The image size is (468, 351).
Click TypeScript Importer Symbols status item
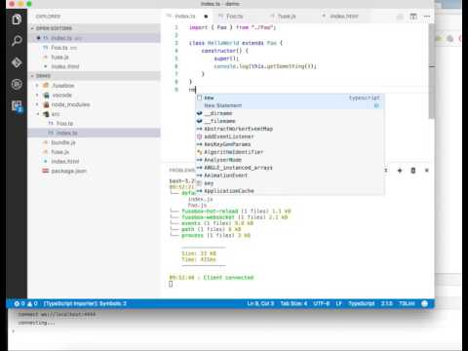pos(85,303)
